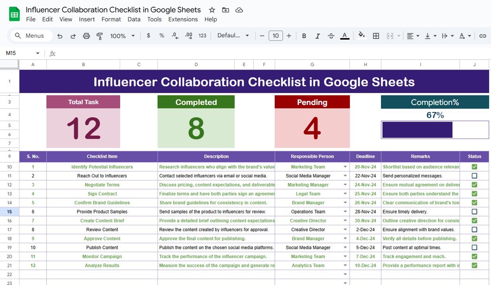Uncheck status for Identify Potential Influencers
Image resolution: width=491 pixels, height=285 pixels.
[474, 167]
